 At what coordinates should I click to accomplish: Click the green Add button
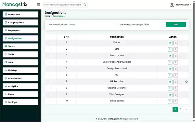point(176,25)
